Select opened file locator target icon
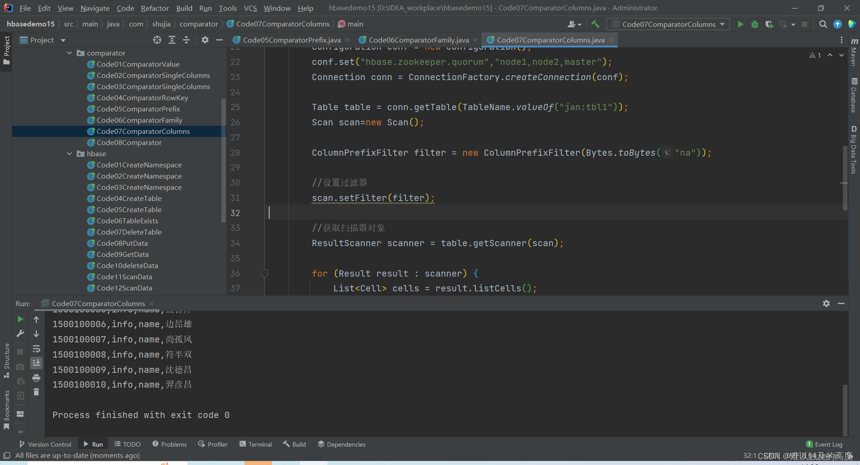 157,40
